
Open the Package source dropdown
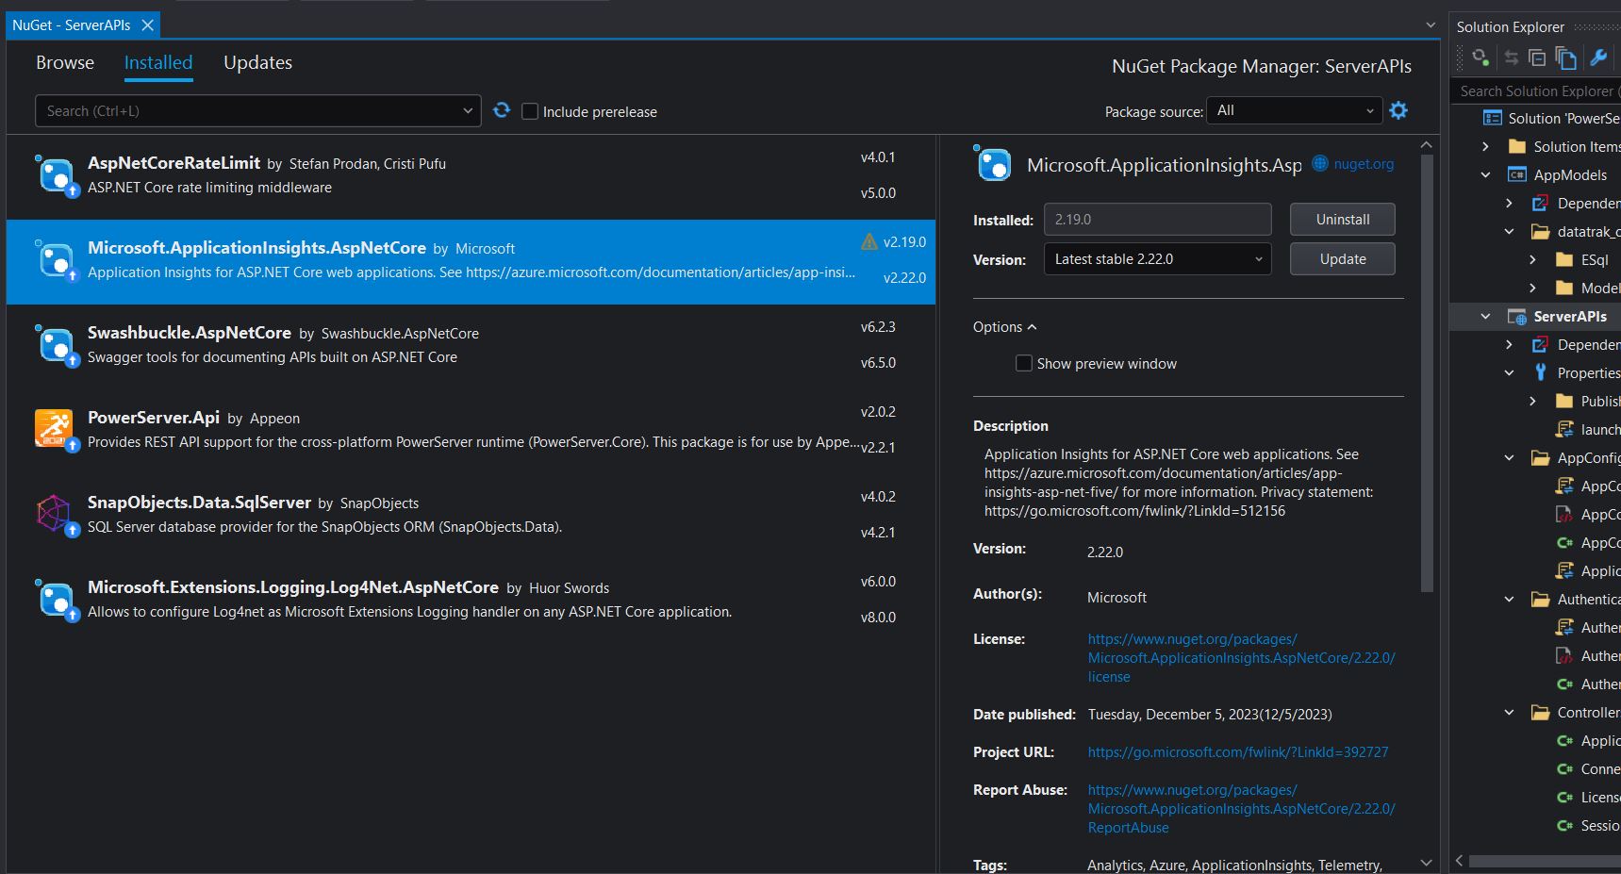[1294, 110]
